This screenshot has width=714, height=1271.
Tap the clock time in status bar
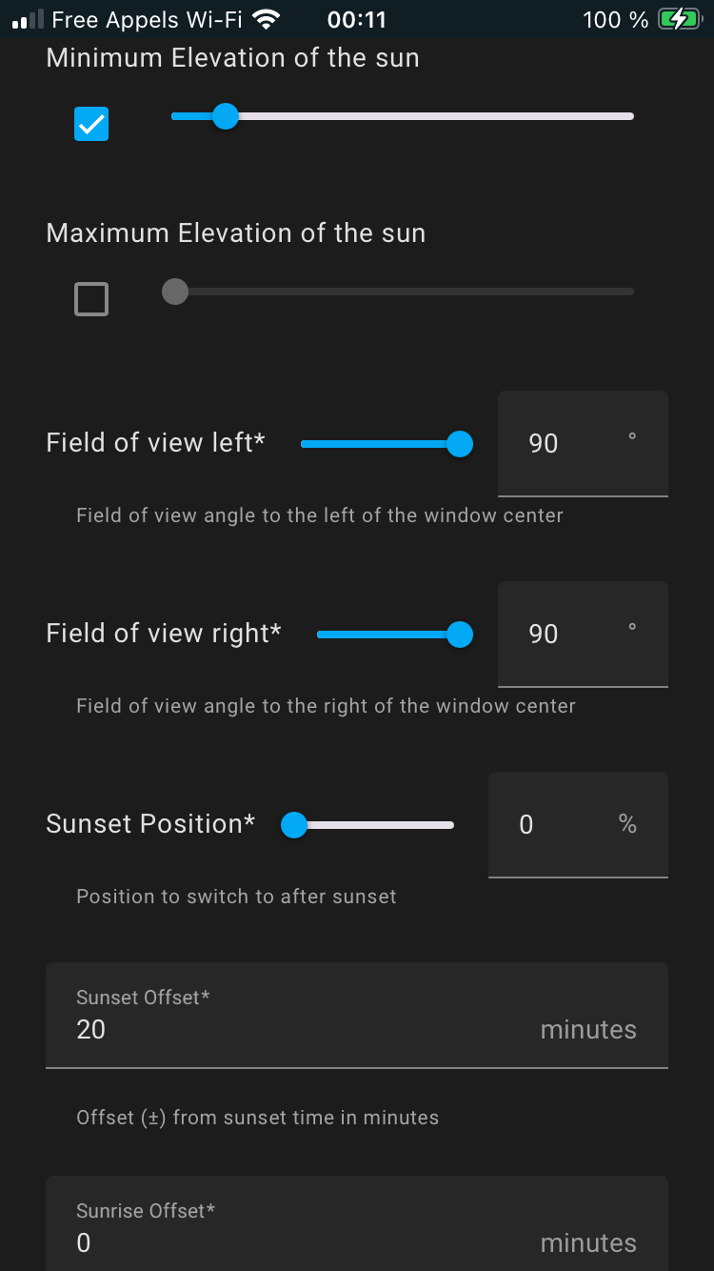tap(356, 19)
